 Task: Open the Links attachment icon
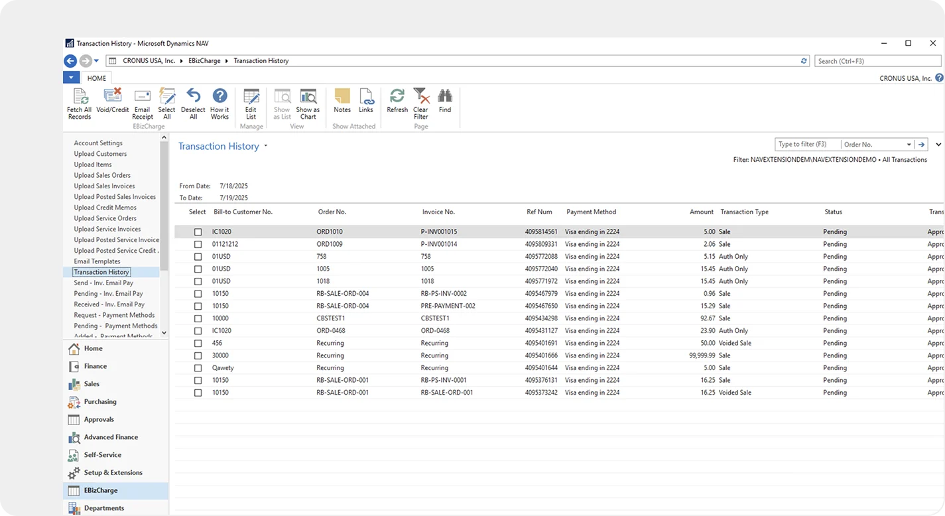click(x=366, y=101)
